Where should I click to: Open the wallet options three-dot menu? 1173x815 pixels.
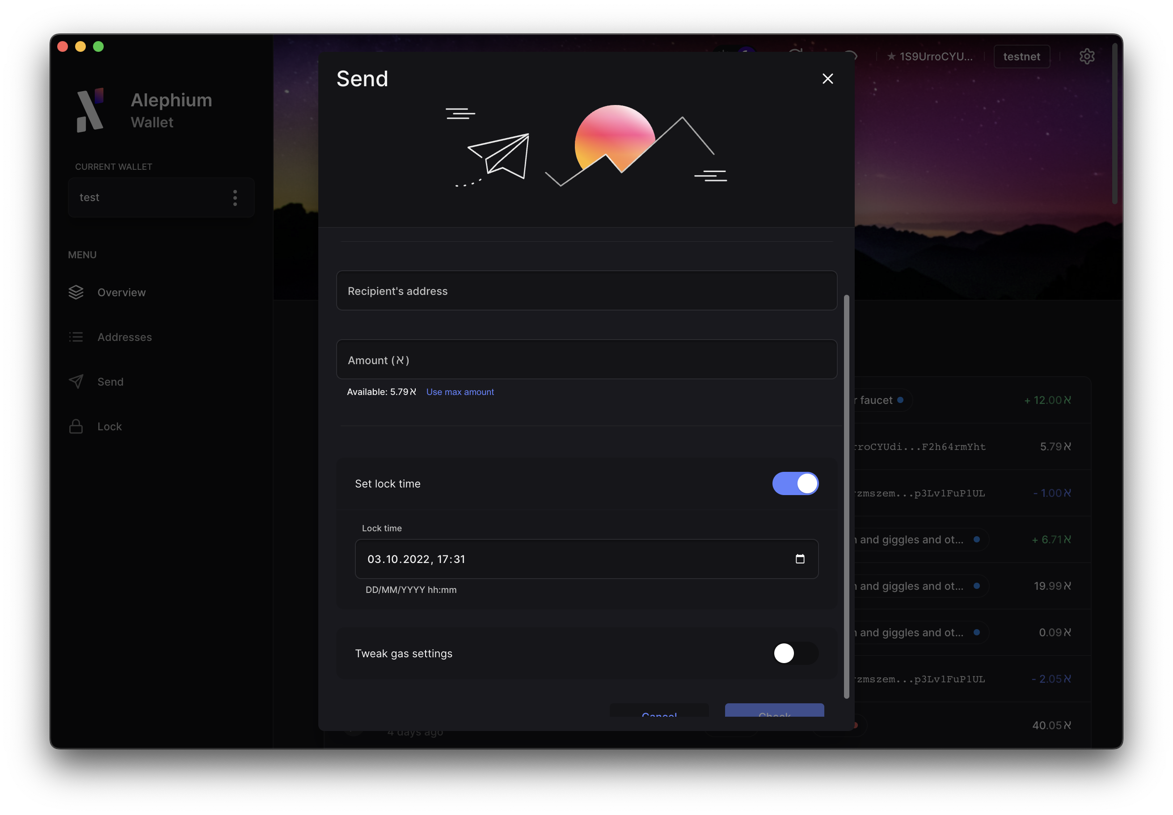235,197
